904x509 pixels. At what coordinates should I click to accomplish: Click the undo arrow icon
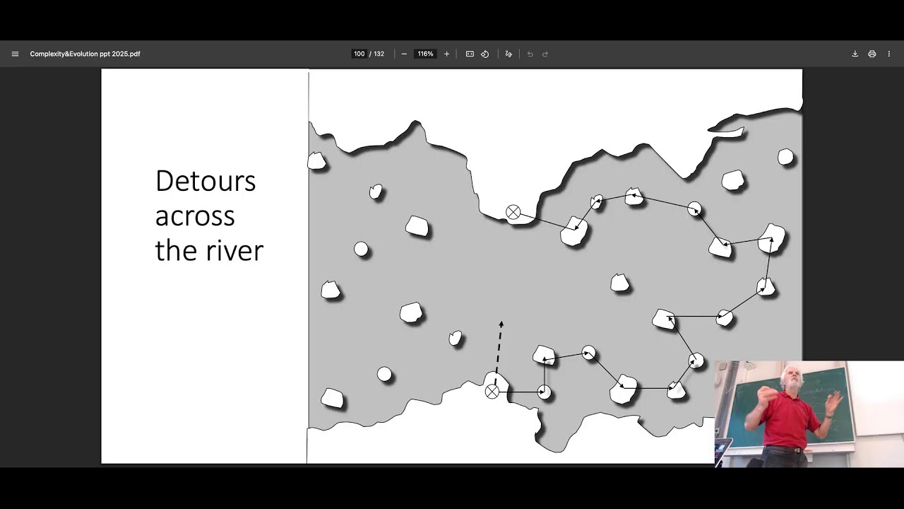(530, 54)
